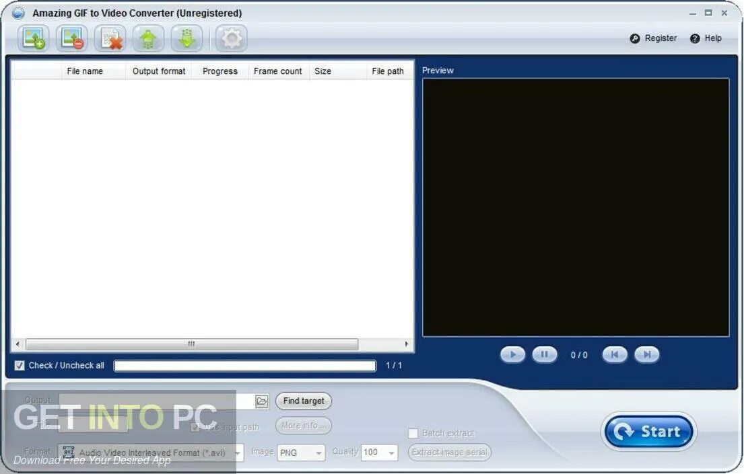Browse output folder with the folder icon

point(262,401)
